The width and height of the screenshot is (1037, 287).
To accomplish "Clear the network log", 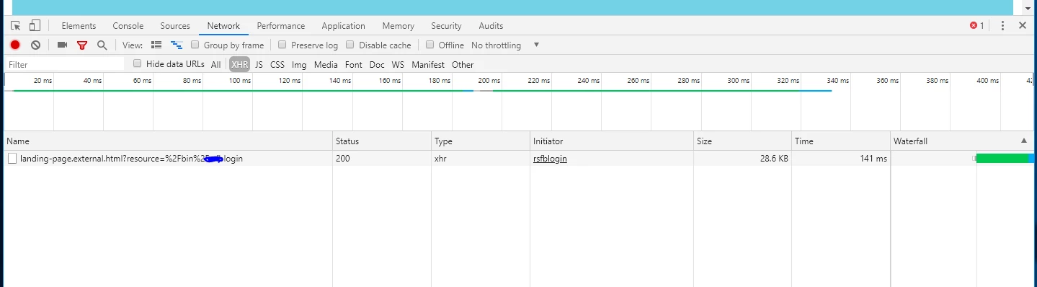I will point(35,45).
